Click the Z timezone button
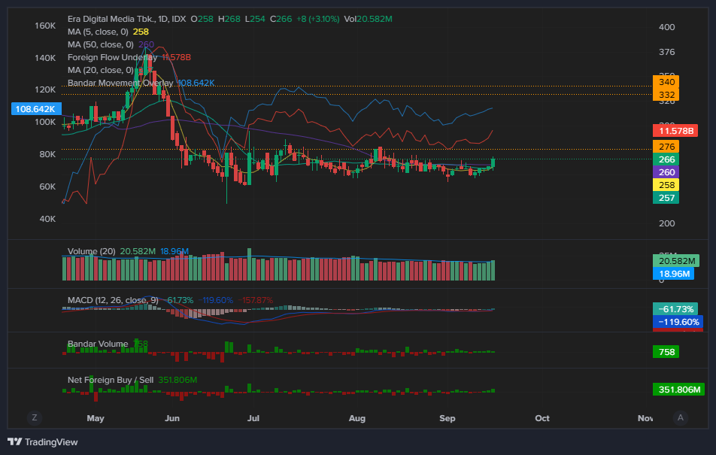 click(35, 417)
